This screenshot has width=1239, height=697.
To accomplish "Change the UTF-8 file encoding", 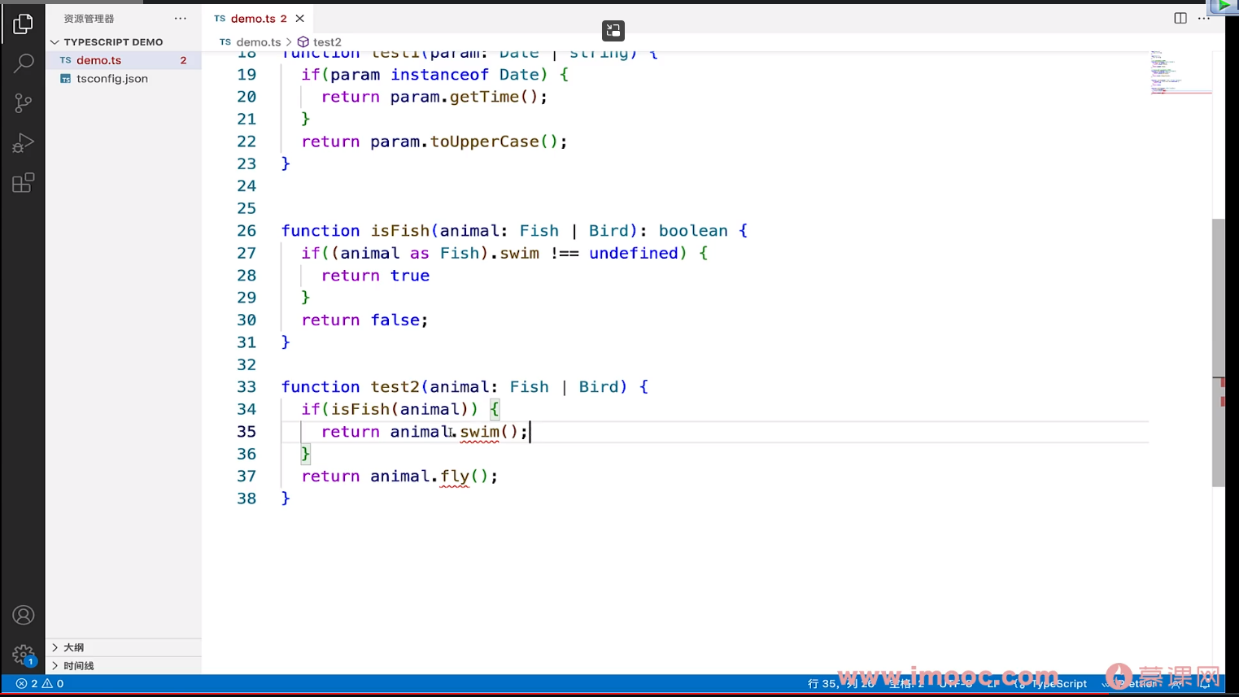I will click(956, 684).
